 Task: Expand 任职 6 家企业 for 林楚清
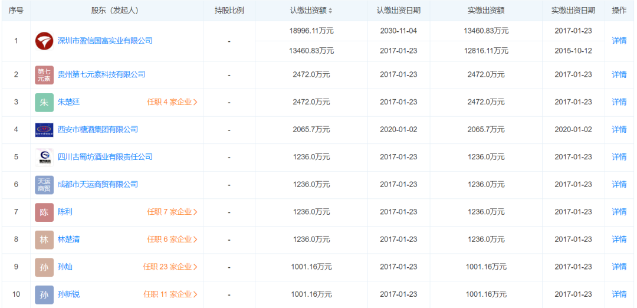tap(172, 239)
